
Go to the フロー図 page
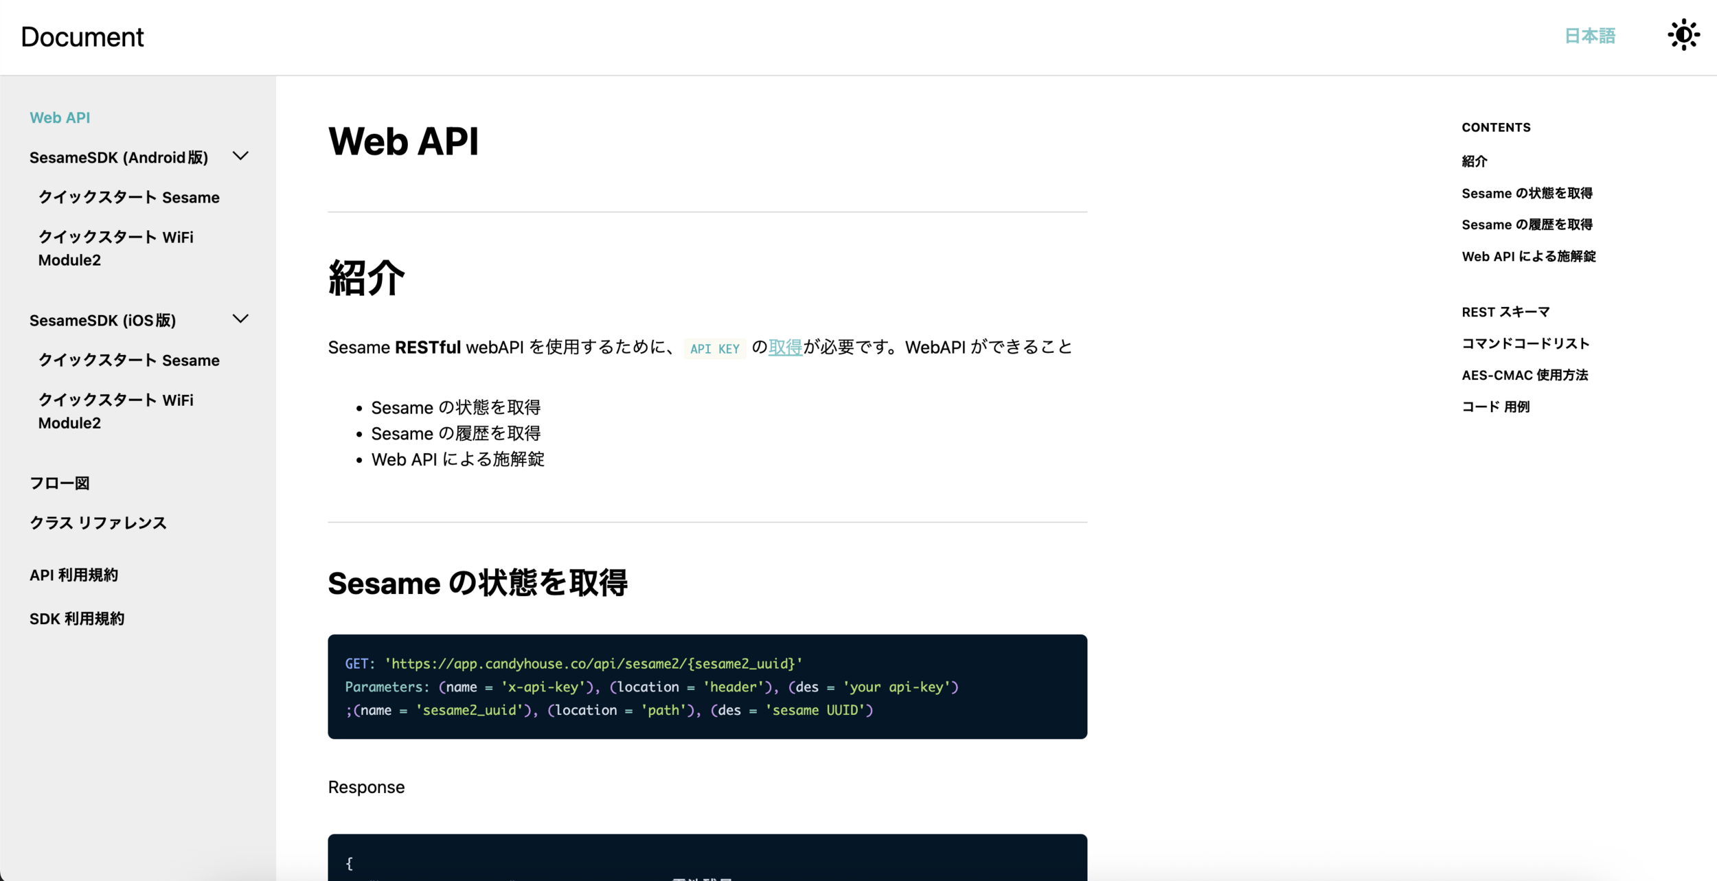pos(60,483)
